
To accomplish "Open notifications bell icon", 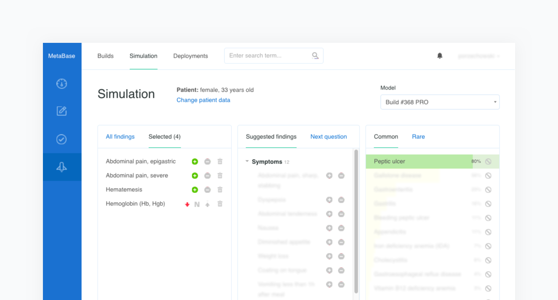I will click(x=440, y=56).
